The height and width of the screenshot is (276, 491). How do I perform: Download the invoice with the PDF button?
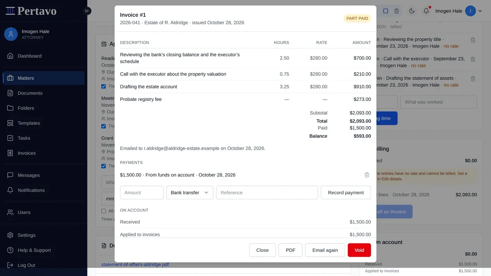point(290,250)
